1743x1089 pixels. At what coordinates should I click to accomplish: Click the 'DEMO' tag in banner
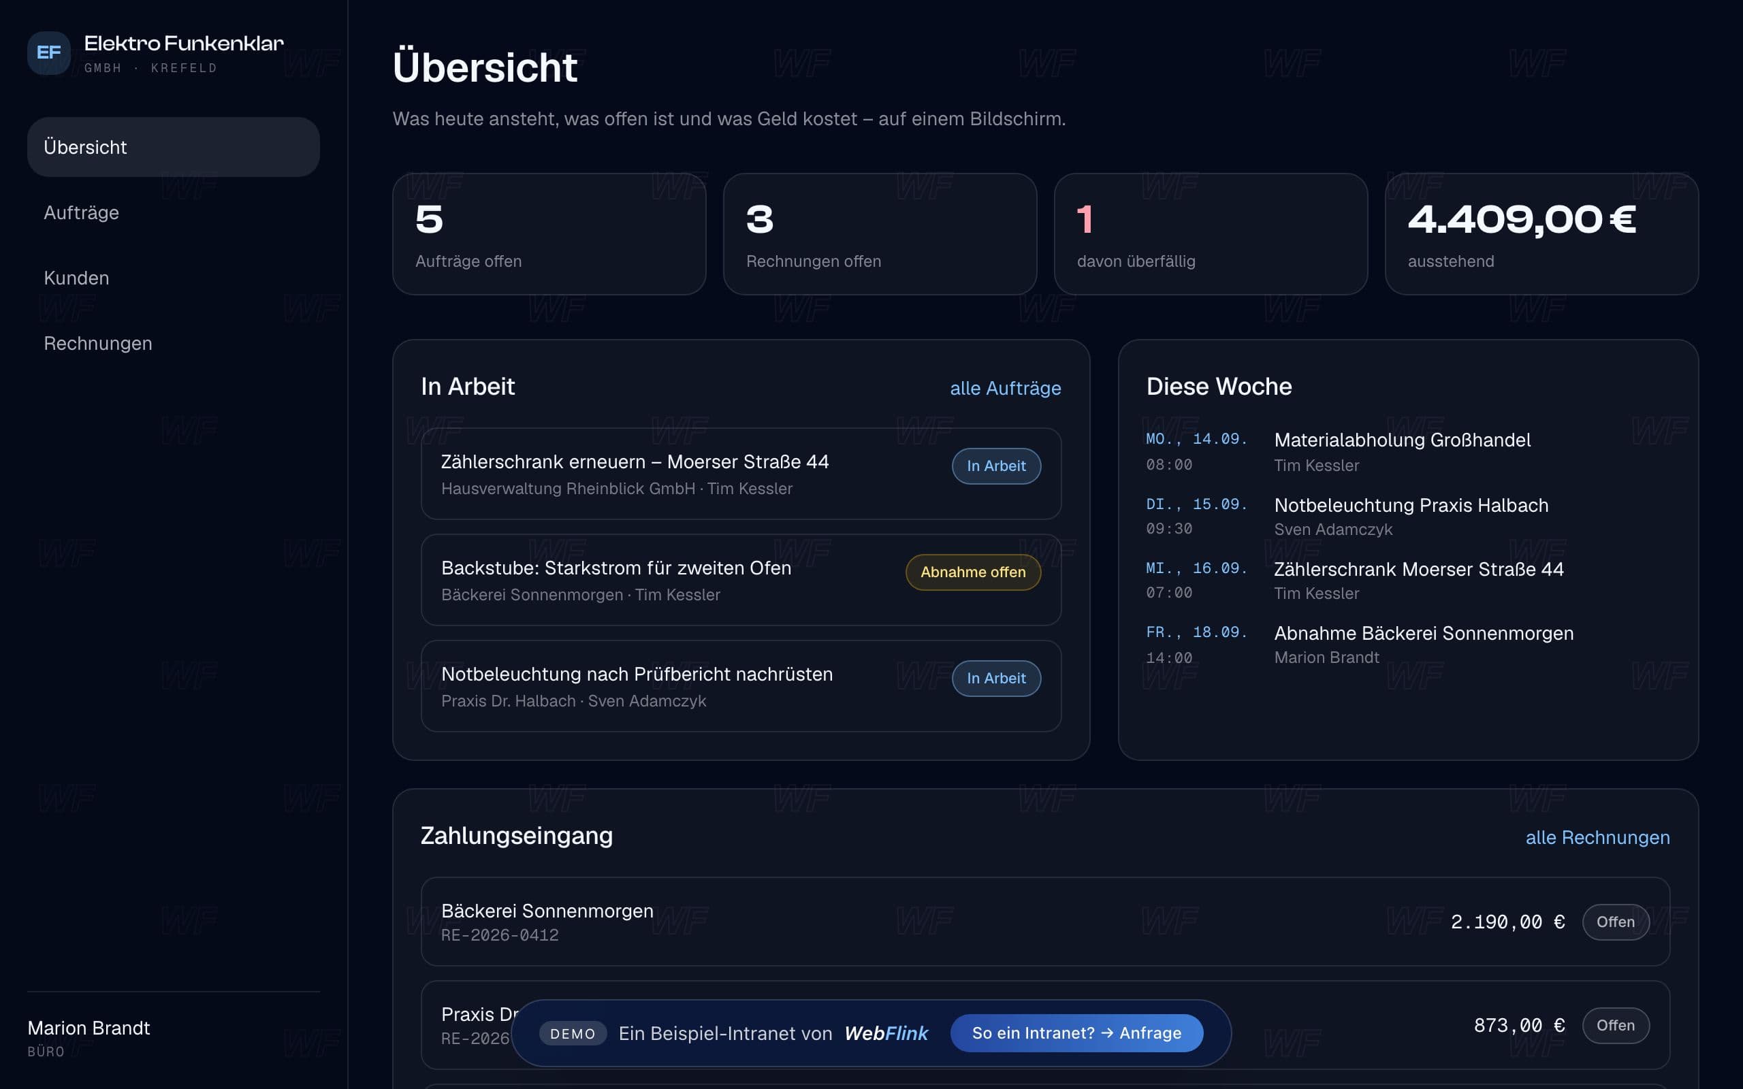(x=573, y=1034)
